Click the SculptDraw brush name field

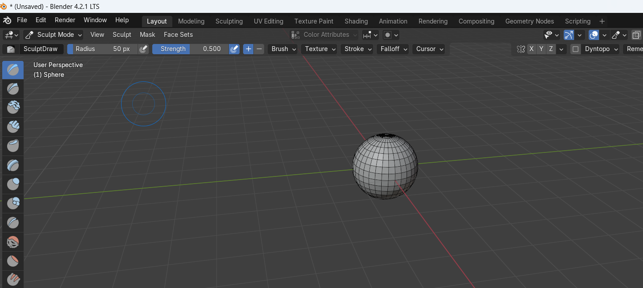tap(41, 49)
